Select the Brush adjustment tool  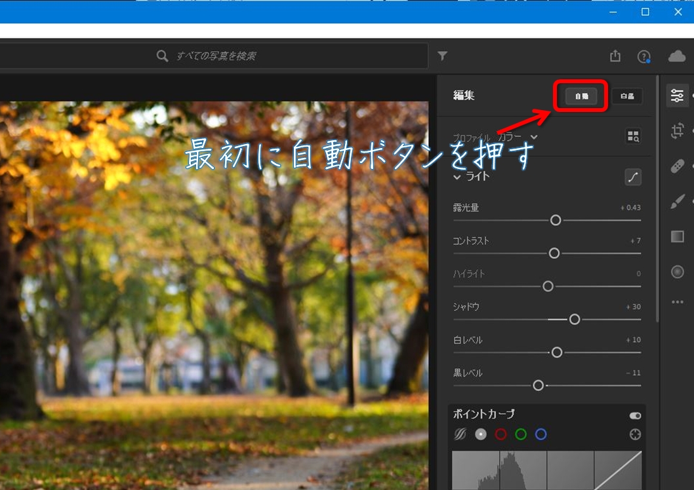(677, 202)
